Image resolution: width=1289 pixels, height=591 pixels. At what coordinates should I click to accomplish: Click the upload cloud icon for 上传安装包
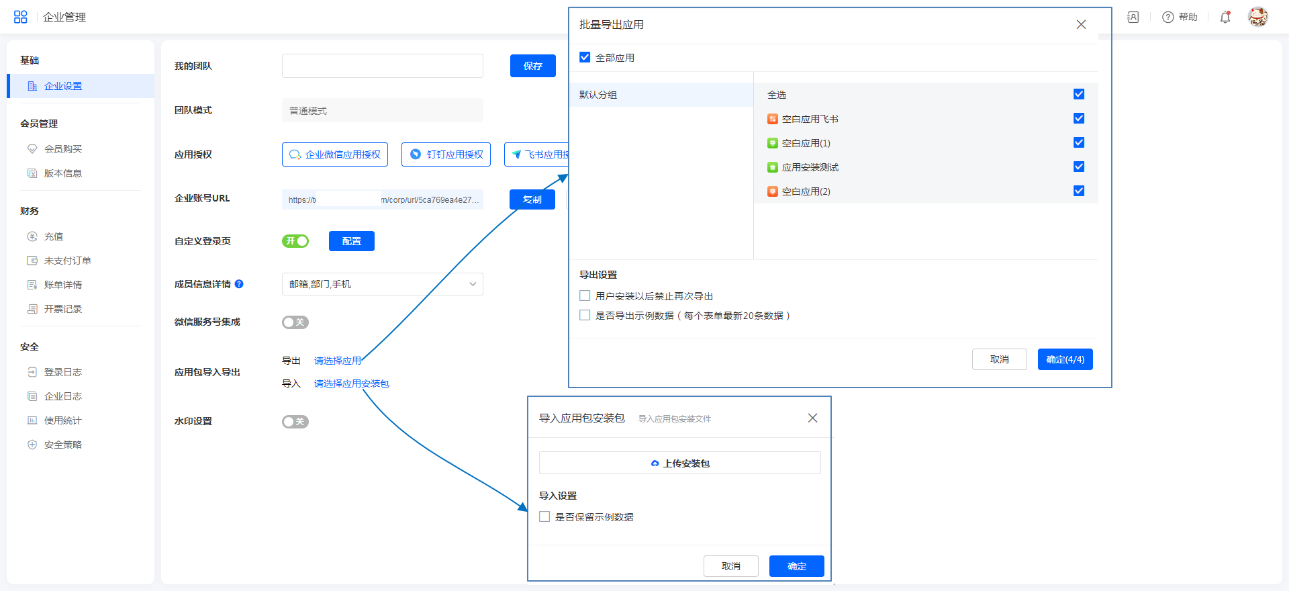pyautogui.click(x=655, y=463)
